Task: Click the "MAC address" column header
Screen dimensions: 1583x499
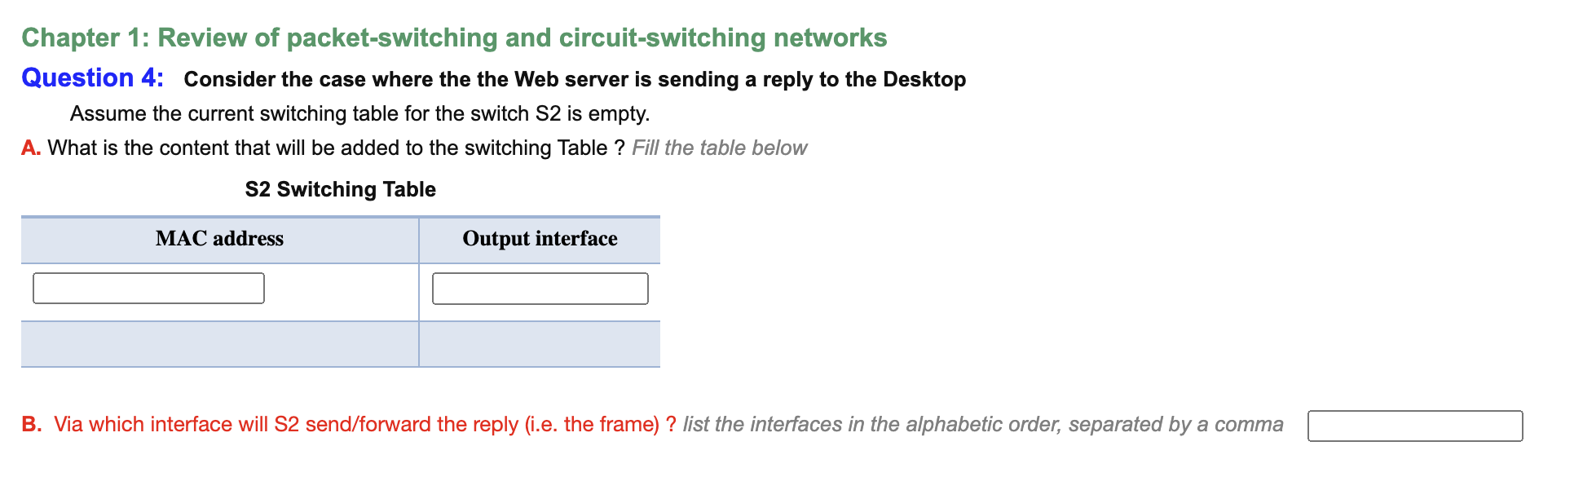Action: point(218,239)
